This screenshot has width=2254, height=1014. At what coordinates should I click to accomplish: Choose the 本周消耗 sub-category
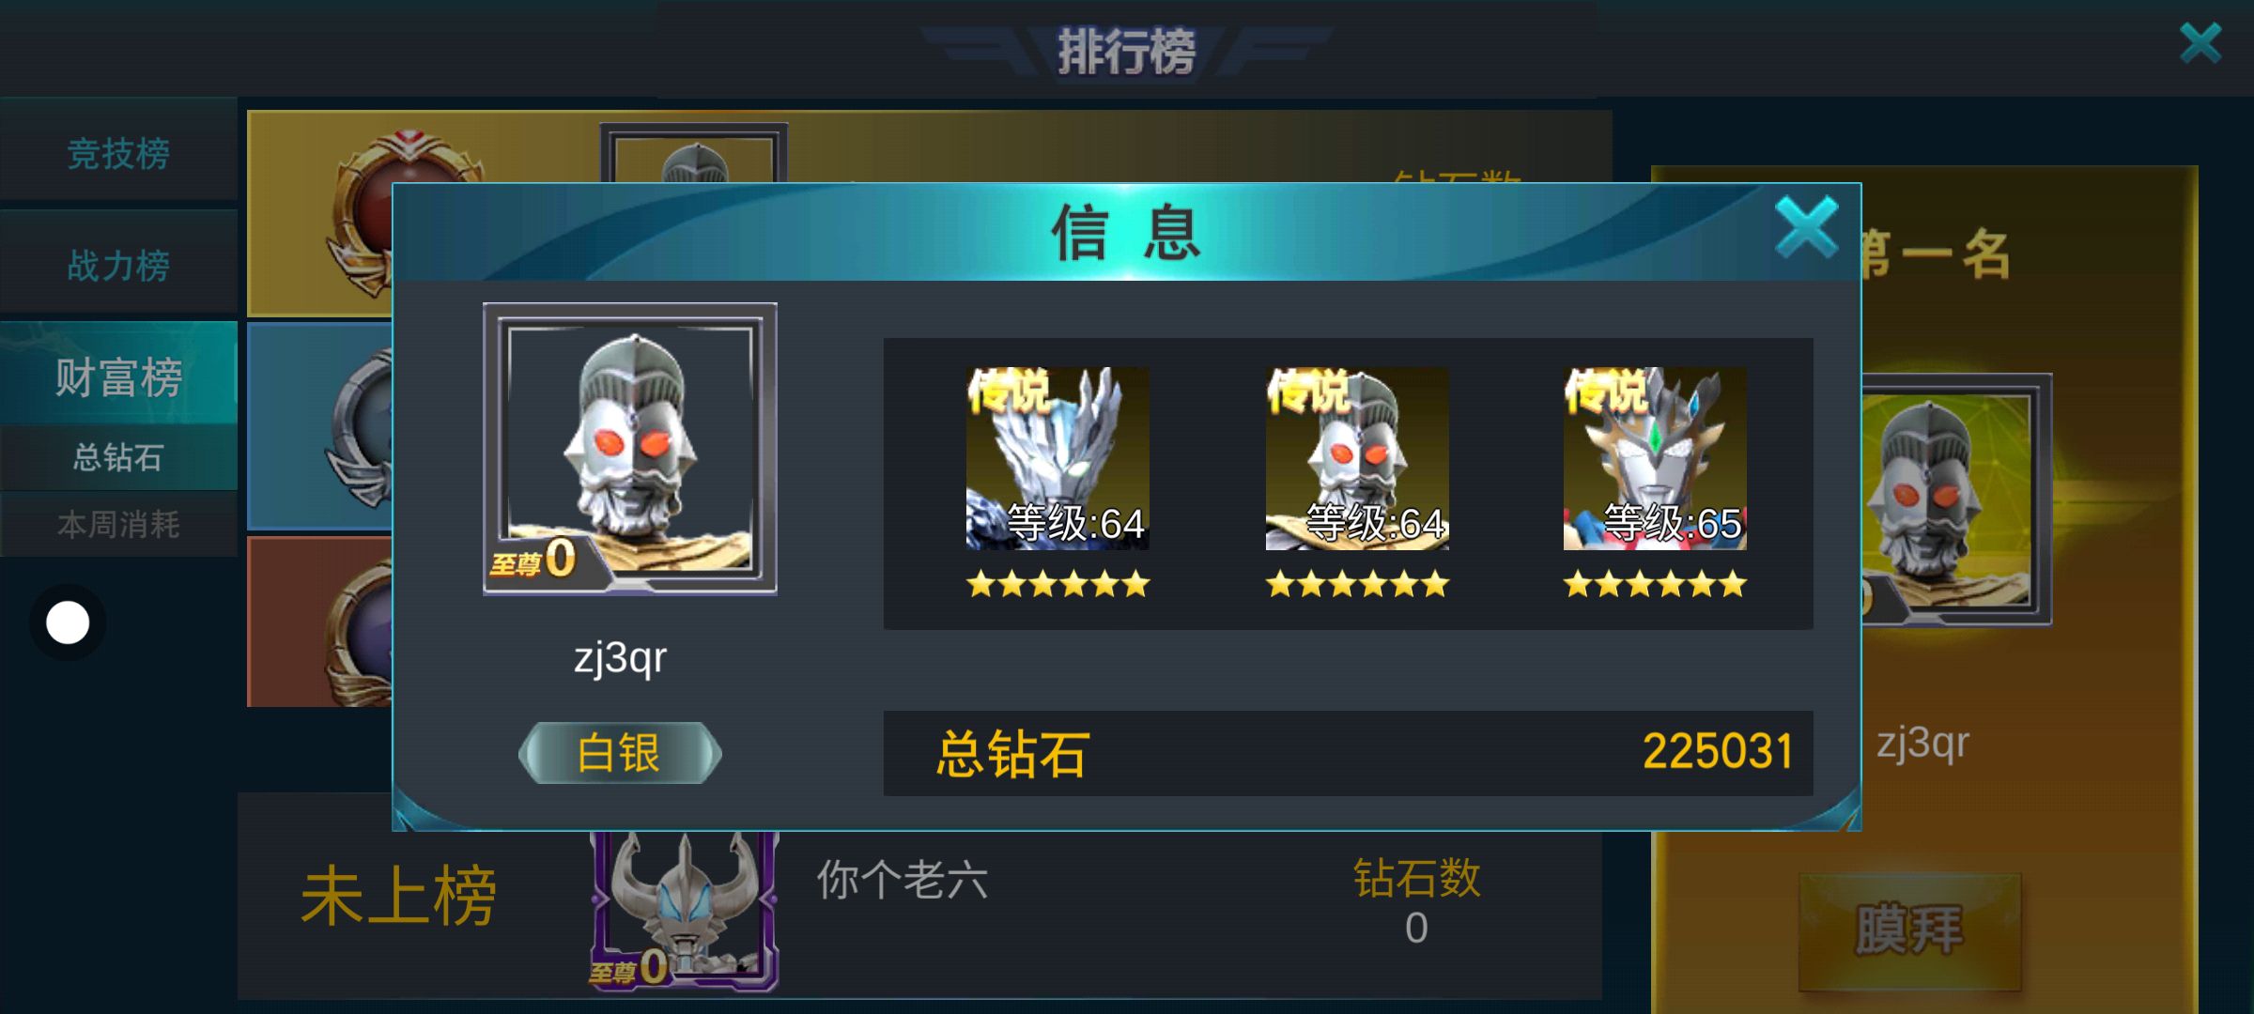pos(118,524)
